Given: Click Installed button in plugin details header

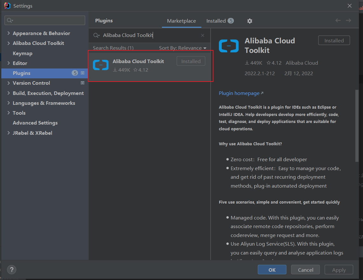Looking at the screenshot, I should (334, 40).
